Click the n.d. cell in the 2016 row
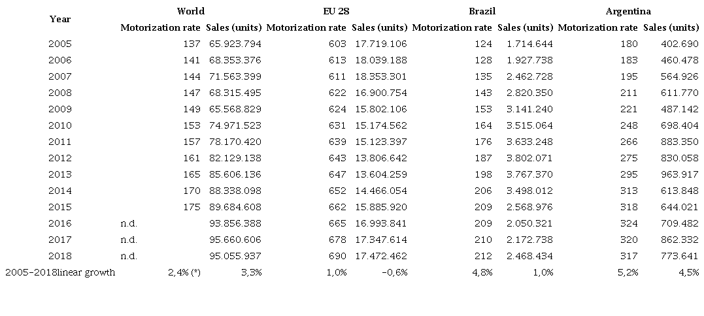The width and height of the screenshot is (704, 316). click(x=129, y=223)
